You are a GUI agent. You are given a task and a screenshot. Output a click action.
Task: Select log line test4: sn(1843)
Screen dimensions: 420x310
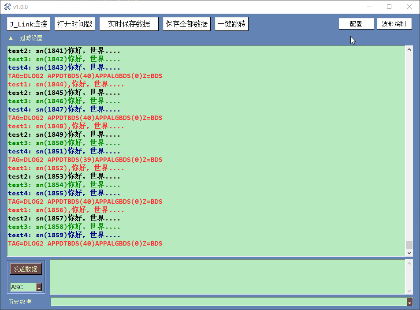click(x=64, y=67)
